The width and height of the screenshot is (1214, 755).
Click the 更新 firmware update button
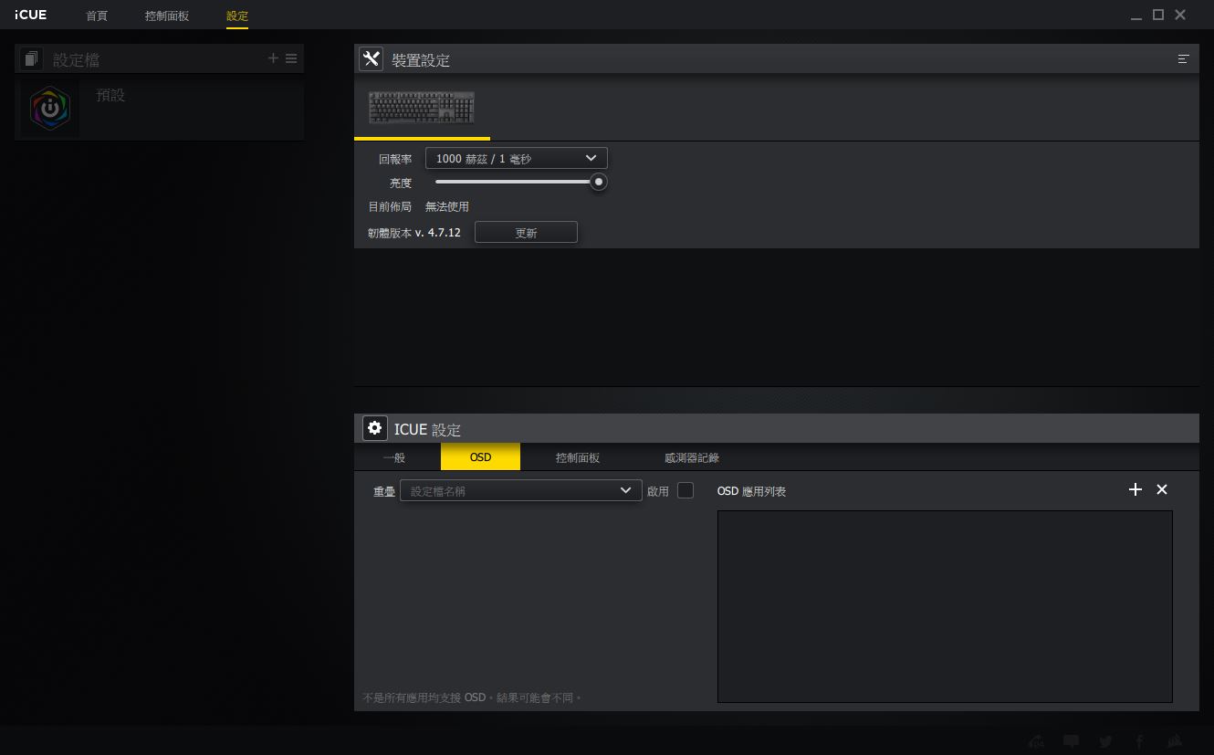[x=526, y=233]
